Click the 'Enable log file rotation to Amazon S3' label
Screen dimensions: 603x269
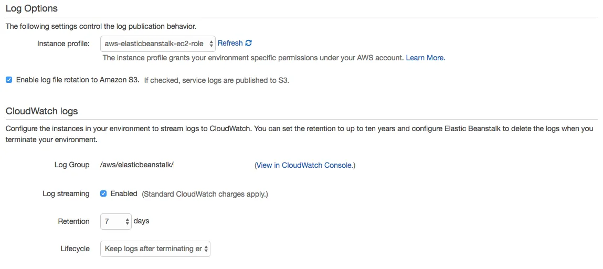click(x=78, y=80)
